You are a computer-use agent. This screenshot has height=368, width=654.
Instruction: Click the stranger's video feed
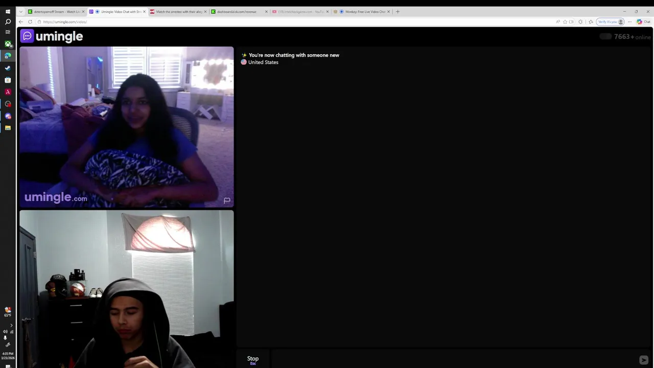(127, 127)
